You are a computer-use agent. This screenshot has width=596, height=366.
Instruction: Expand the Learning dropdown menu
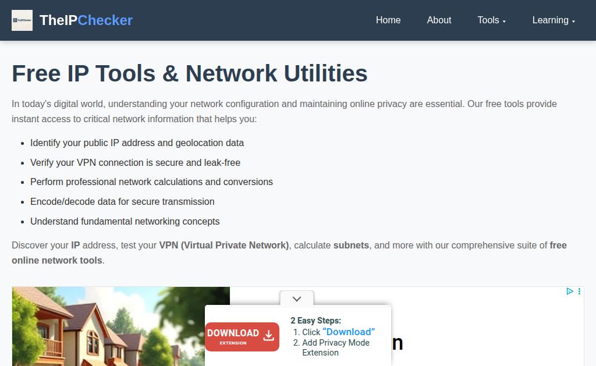pos(554,20)
